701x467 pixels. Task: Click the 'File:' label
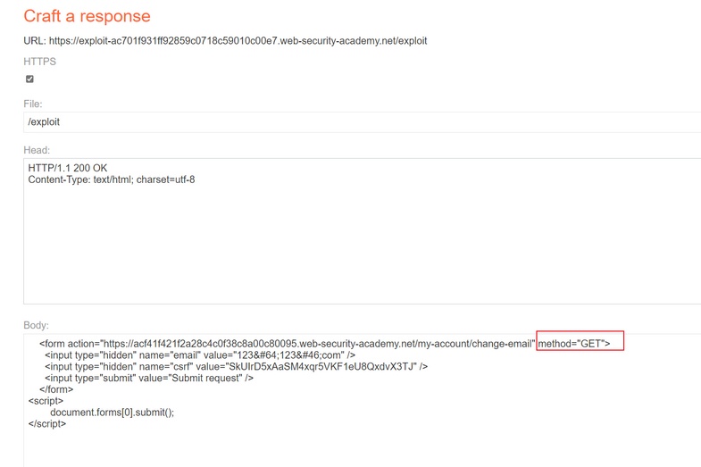point(33,104)
